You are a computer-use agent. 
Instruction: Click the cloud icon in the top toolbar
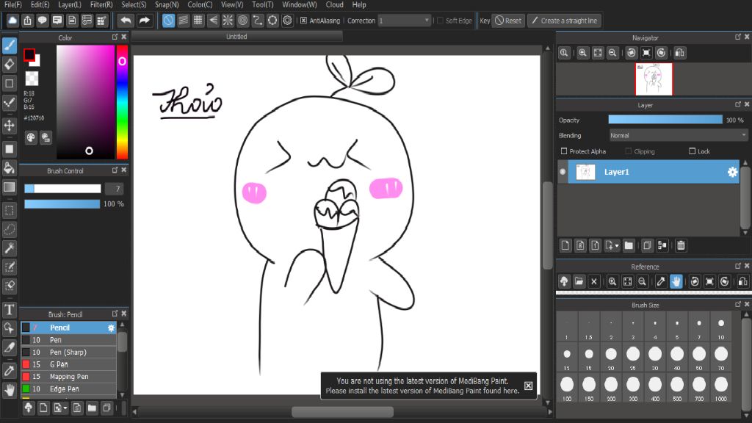[12, 21]
